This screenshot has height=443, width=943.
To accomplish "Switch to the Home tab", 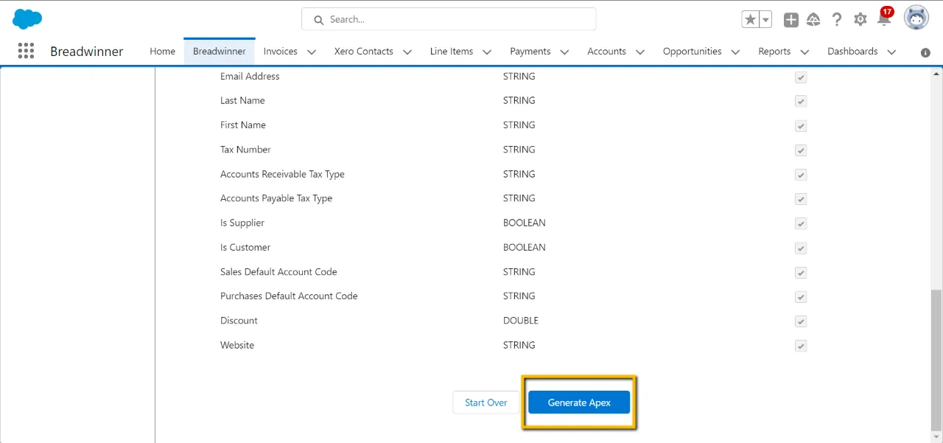I will point(162,51).
